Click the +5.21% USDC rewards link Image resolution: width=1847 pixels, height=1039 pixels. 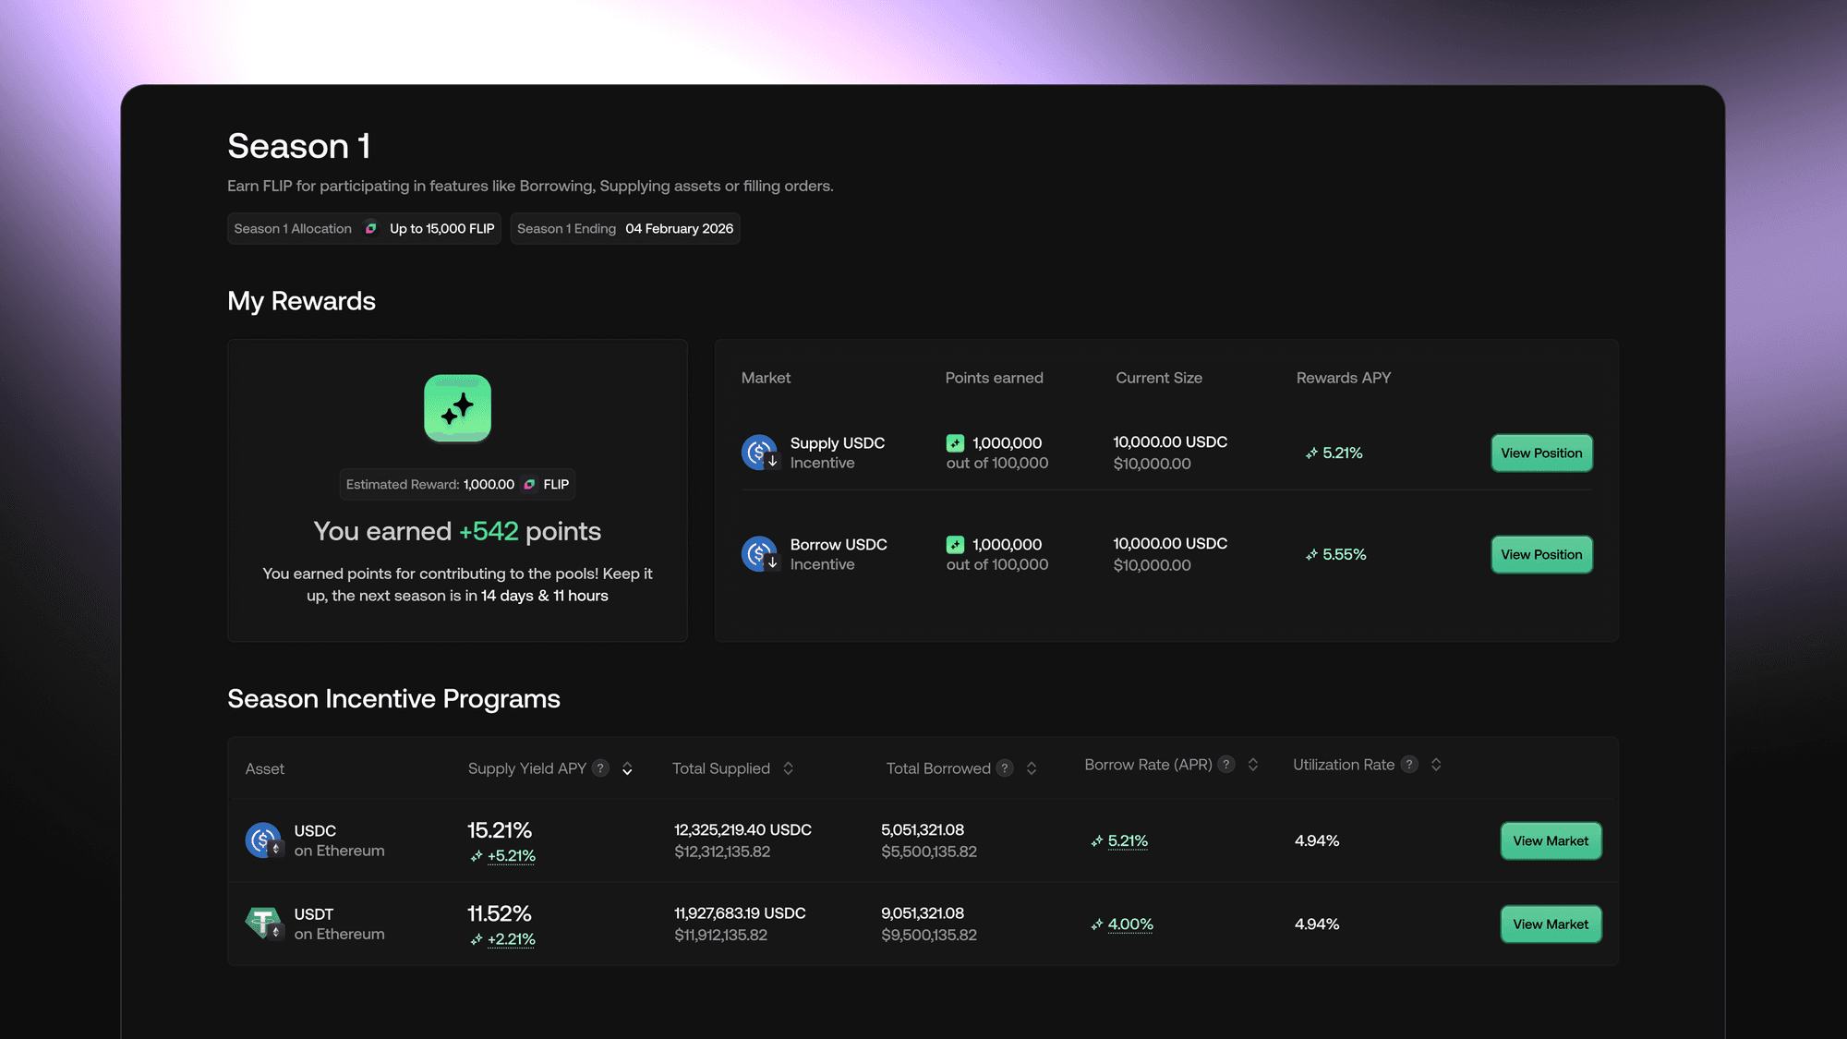(511, 856)
